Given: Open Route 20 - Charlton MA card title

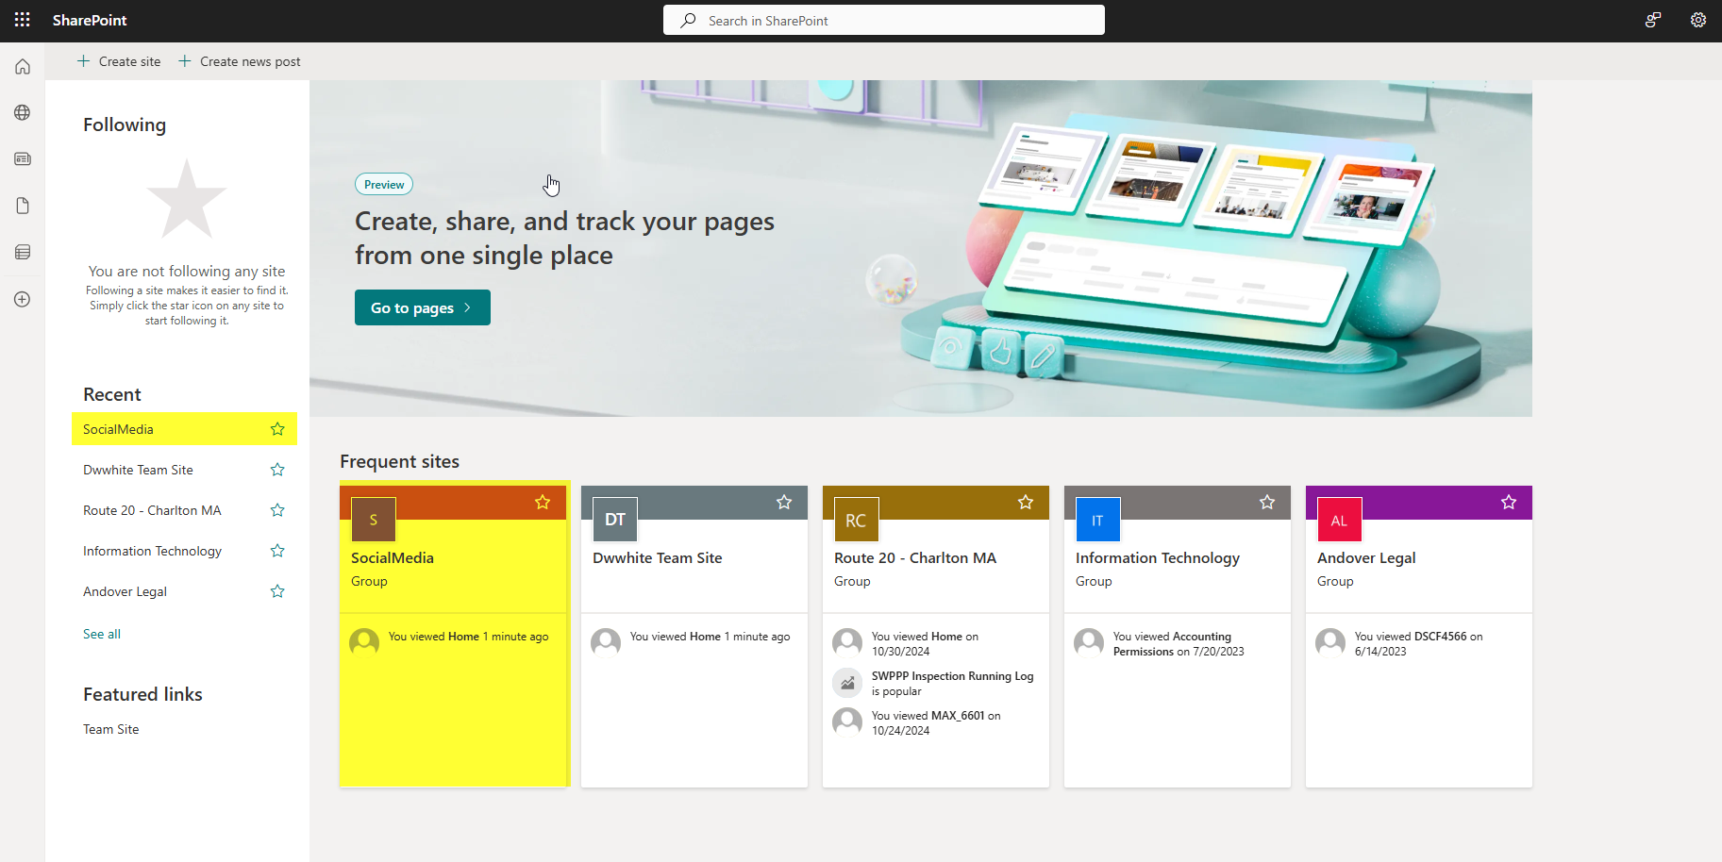Looking at the screenshot, I should coord(915,557).
